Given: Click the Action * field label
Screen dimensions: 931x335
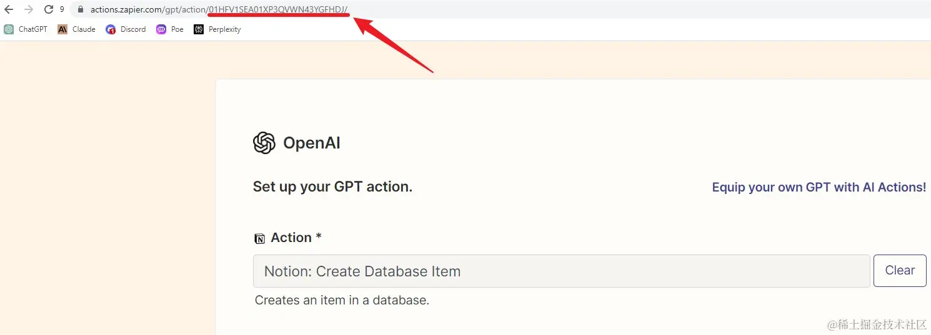Looking at the screenshot, I should tap(296, 238).
